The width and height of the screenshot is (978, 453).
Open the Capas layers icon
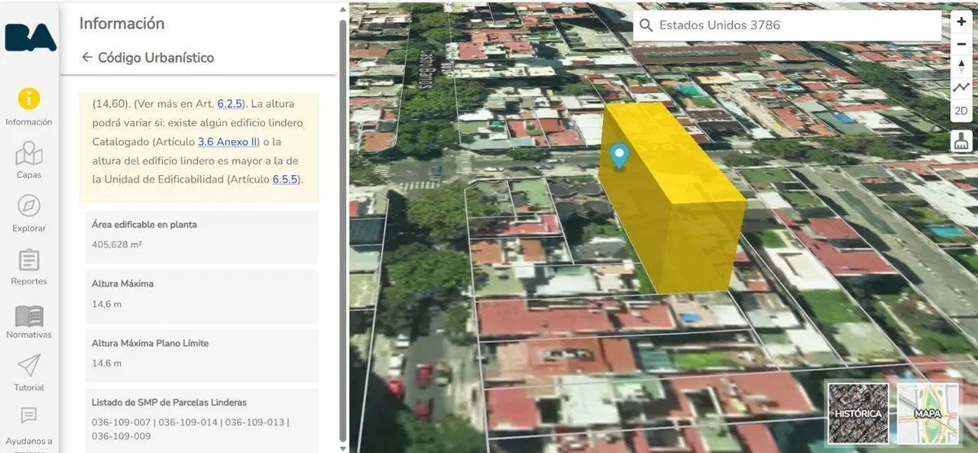pyautogui.click(x=29, y=160)
